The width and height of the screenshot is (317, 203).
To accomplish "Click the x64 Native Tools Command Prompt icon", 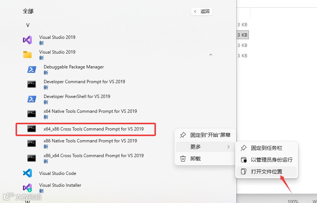I will point(31,114).
